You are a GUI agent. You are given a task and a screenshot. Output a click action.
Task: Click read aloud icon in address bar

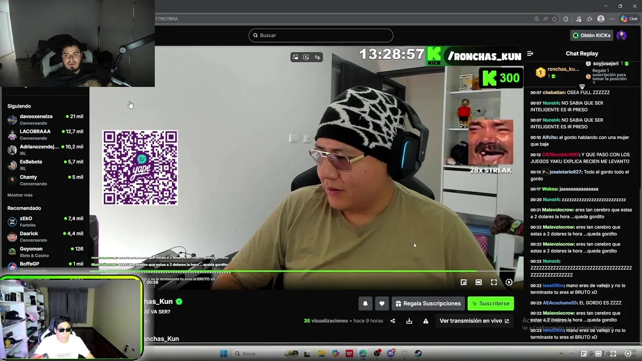[546, 19]
